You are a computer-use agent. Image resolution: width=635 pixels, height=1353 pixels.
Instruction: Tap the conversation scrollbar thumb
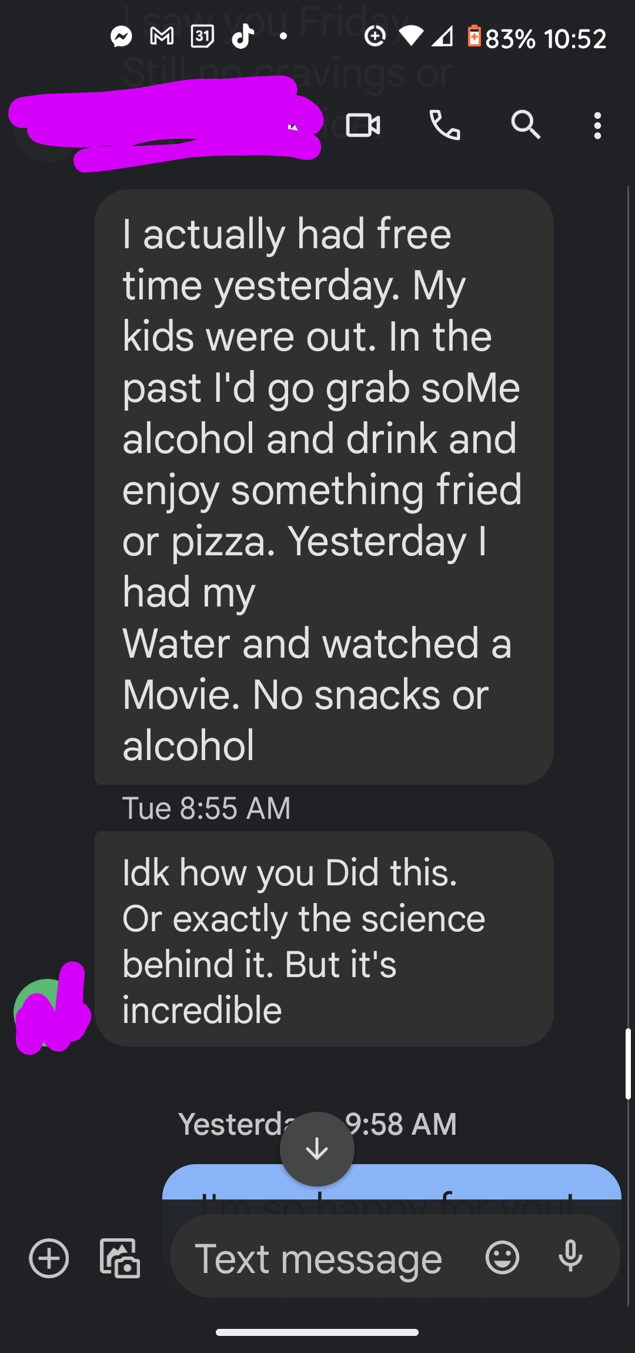628,1064
